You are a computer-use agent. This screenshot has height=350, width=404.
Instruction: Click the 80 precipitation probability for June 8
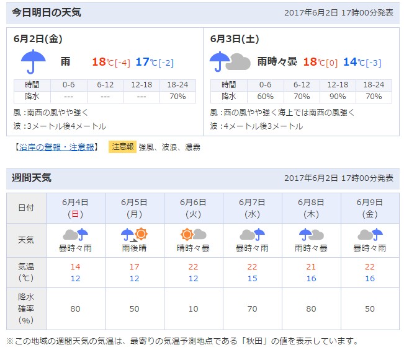pos(312,308)
